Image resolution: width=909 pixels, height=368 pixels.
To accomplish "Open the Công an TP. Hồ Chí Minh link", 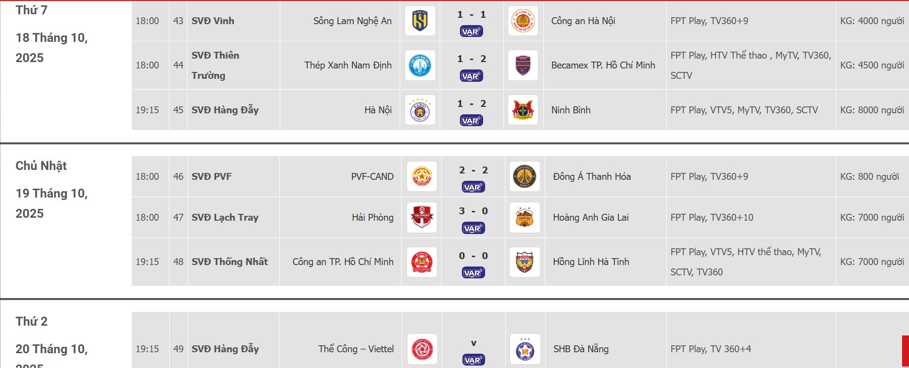I will [x=343, y=262].
